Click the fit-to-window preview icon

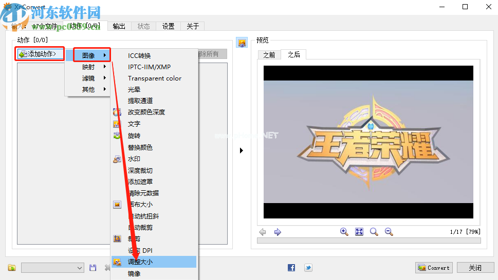click(x=359, y=232)
